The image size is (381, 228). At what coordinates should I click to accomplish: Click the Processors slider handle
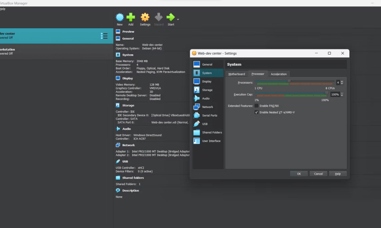[289, 81]
